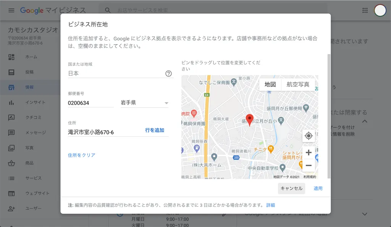The image size is (391, 227).
Task: Click the red location pin on map
Action: click(x=250, y=120)
